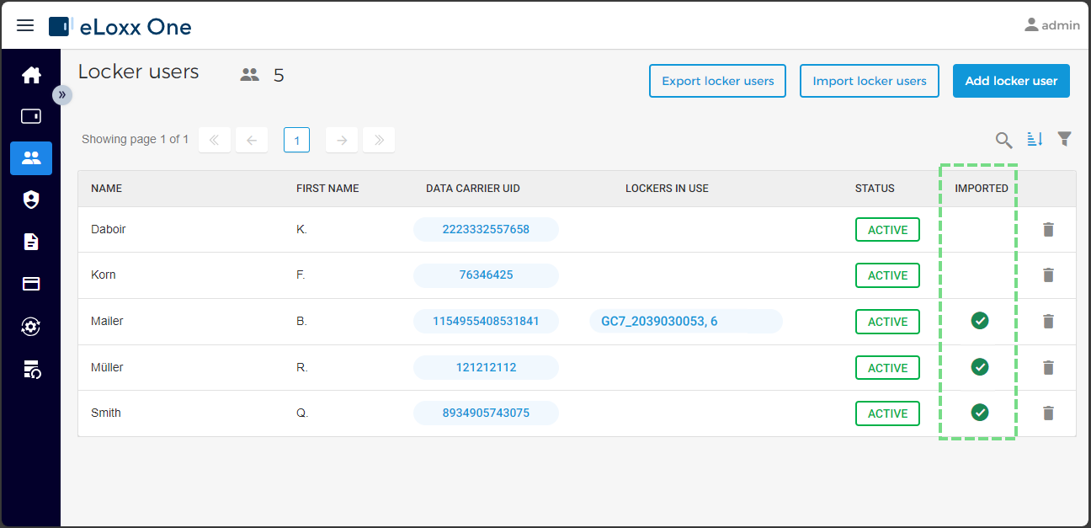Open the bottom history list sidebar icon
This screenshot has height=528, width=1091.
pyautogui.click(x=31, y=368)
